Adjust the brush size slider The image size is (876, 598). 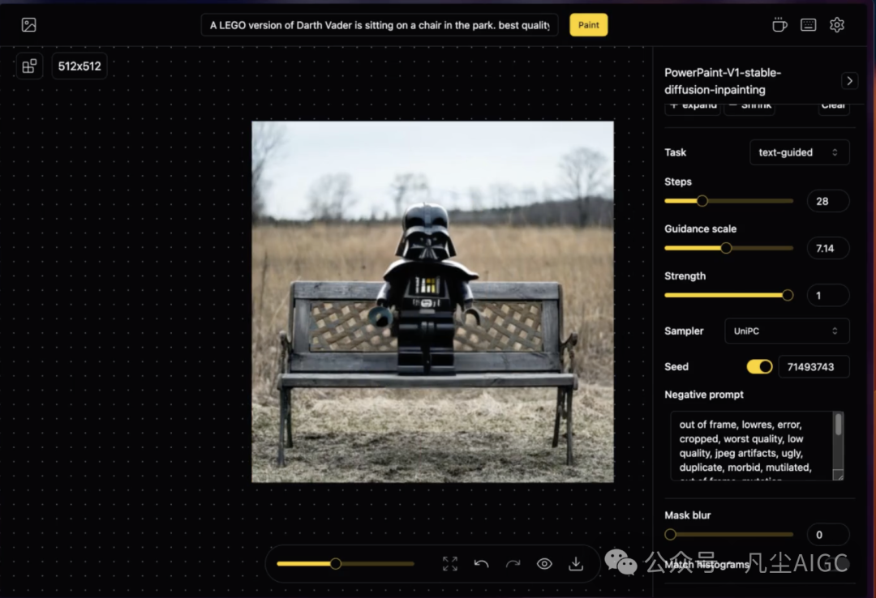point(346,563)
